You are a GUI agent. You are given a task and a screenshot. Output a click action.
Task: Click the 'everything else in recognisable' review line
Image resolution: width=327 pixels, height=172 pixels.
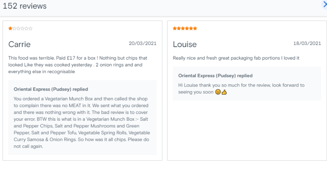click(41, 72)
